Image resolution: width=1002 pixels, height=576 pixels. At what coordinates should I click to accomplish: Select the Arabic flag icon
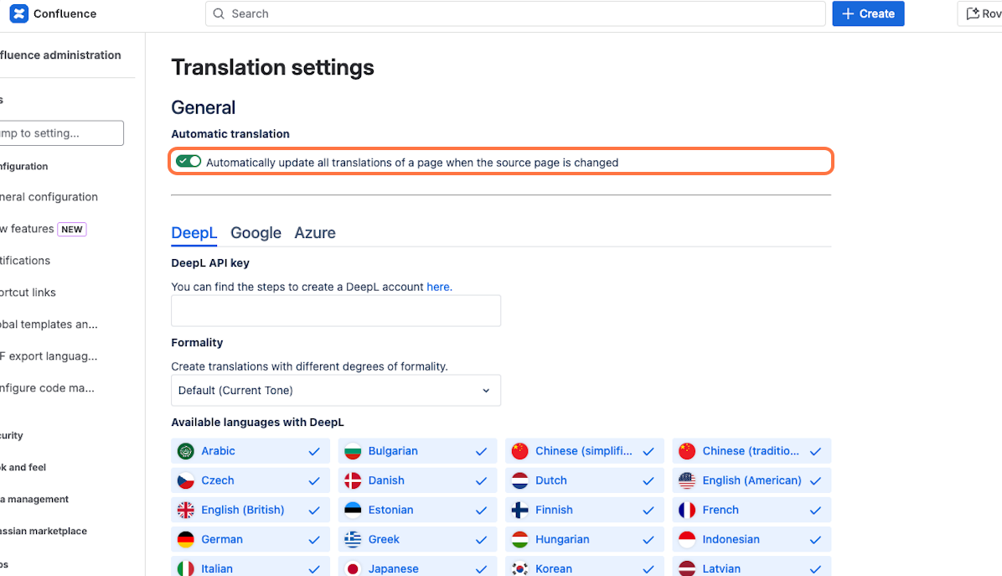(x=186, y=451)
